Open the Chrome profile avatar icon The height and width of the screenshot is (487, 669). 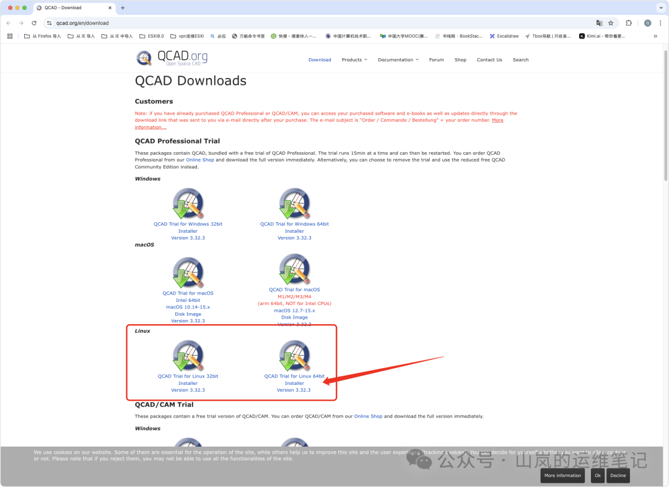pyautogui.click(x=647, y=22)
